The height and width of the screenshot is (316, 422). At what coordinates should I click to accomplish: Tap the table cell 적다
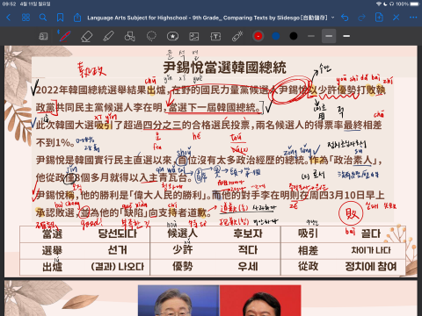(x=248, y=250)
